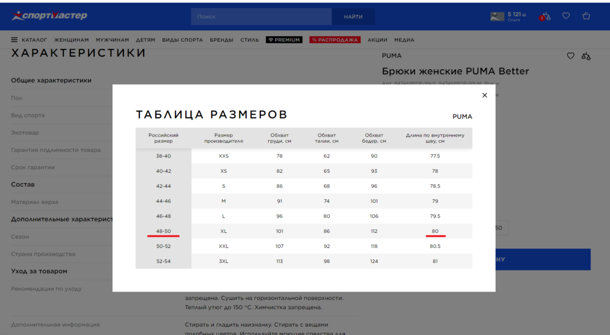This screenshot has height=335, width=610.
Task: Open the Детям menu item
Action: (145, 40)
